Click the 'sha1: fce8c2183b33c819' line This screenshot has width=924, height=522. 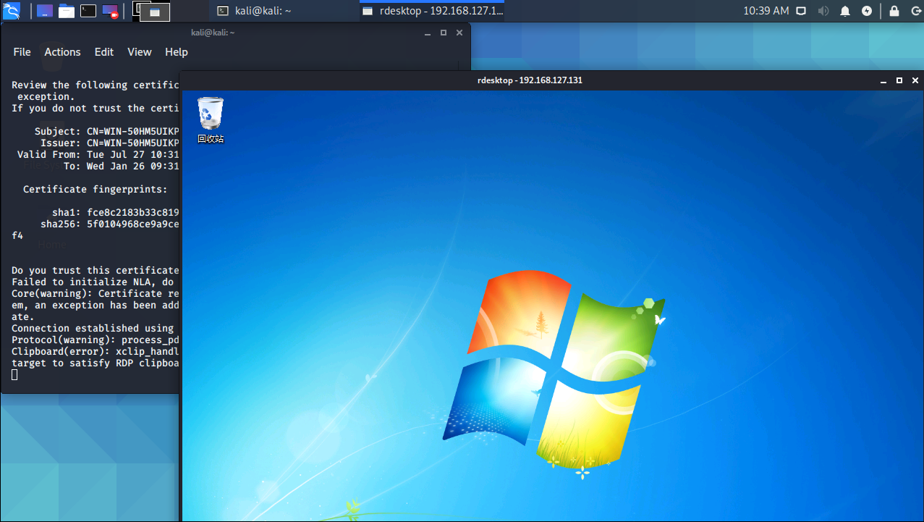point(115,212)
